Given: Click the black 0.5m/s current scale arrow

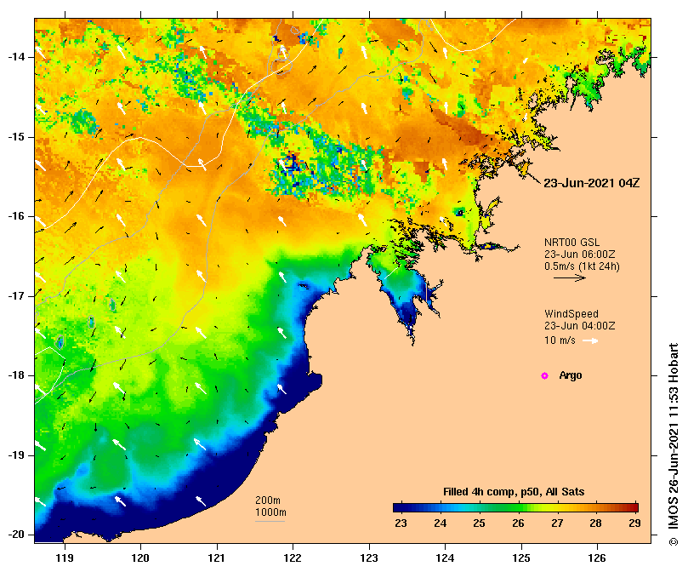Looking at the screenshot, I should point(570,277).
